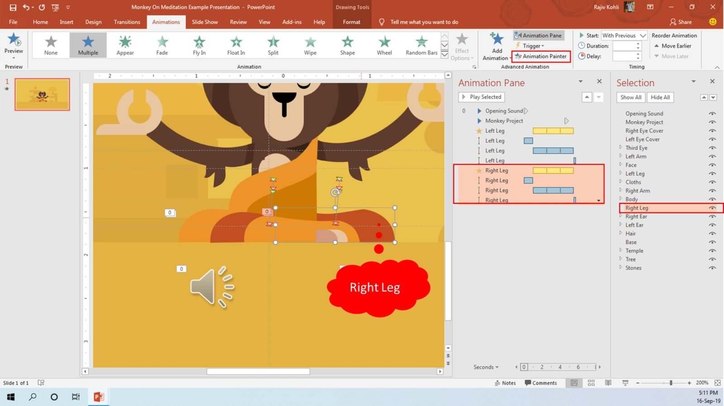
Task: Click Hide All in Selection pane
Action: (x=660, y=97)
